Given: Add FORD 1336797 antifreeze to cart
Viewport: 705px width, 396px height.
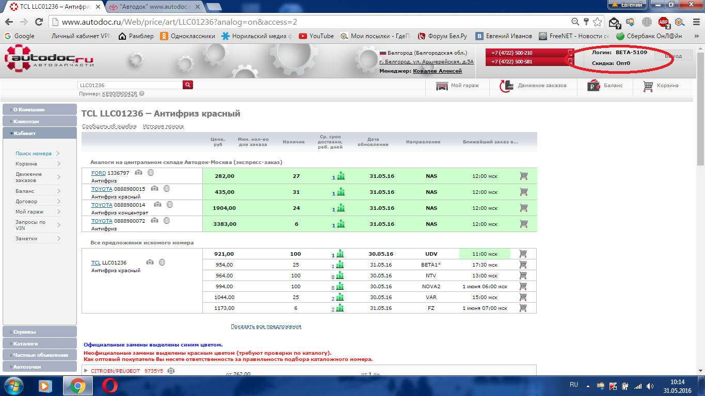Looking at the screenshot, I should [524, 176].
